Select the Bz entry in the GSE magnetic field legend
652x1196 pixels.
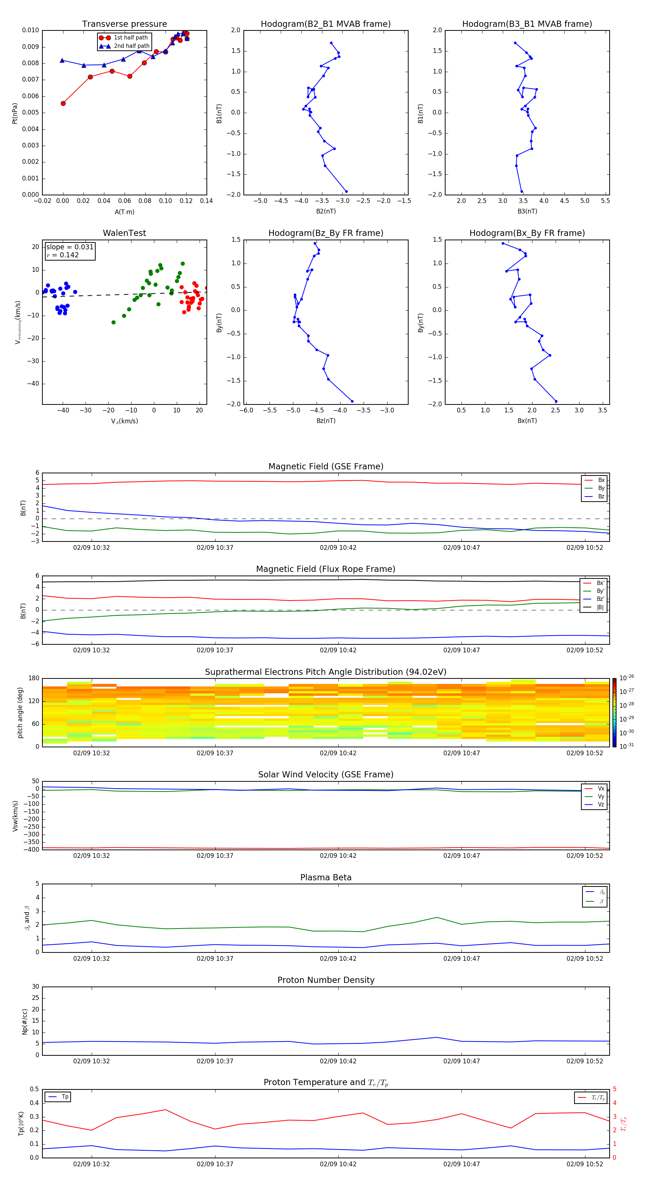[x=594, y=496]
